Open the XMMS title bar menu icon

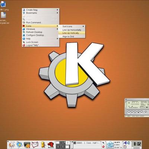point(126,99)
